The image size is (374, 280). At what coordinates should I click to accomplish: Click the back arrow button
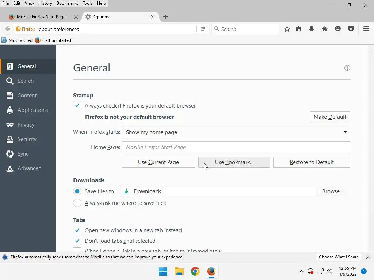point(8,29)
